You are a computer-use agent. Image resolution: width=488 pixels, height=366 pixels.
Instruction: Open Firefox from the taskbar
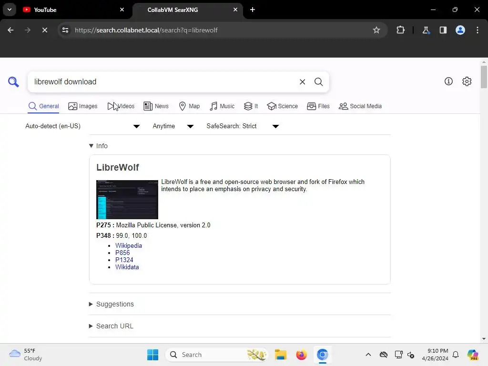301,355
